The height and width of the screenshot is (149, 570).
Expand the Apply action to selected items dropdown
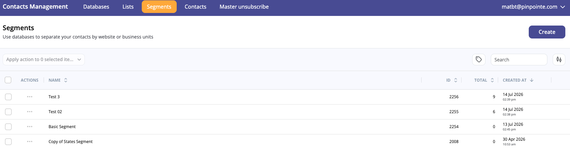tap(44, 60)
